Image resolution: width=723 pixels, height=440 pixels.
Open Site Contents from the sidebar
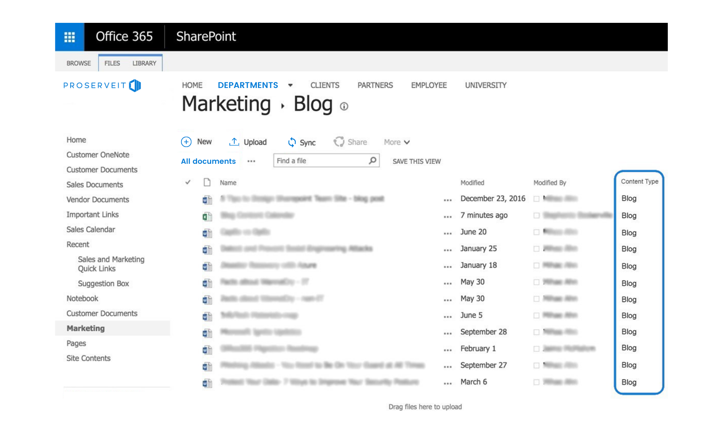click(x=88, y=358)
